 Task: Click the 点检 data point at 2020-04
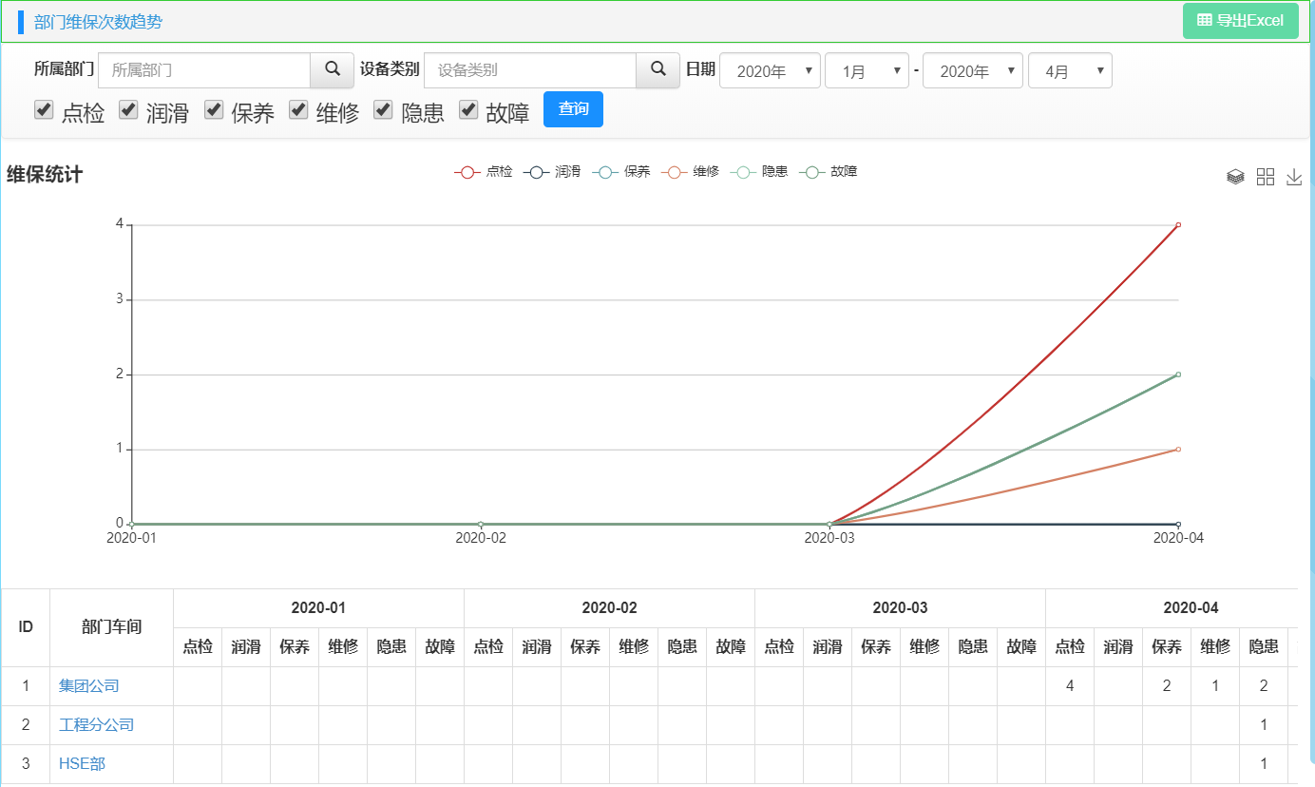coord(1178,225)
